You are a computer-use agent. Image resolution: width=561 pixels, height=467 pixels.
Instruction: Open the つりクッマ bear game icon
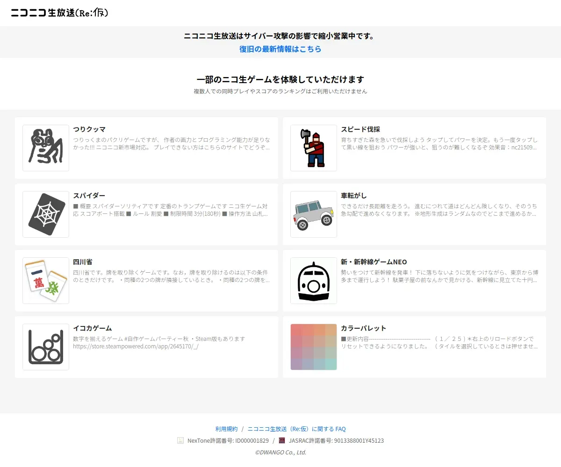click(x=46, y=148)
